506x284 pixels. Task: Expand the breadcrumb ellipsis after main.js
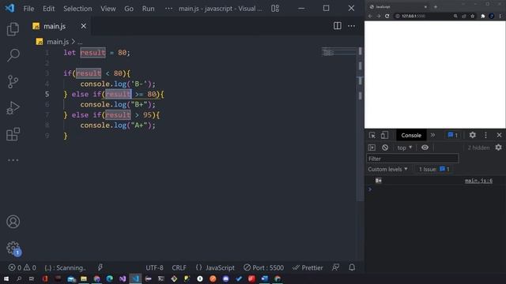tap(80, 42)
